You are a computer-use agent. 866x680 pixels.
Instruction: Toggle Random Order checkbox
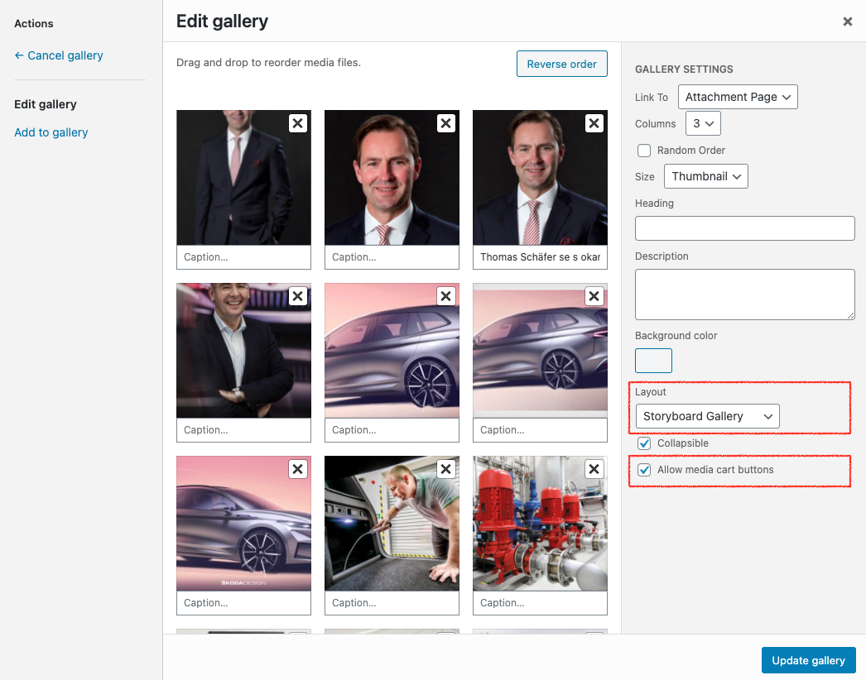(644, 150)
